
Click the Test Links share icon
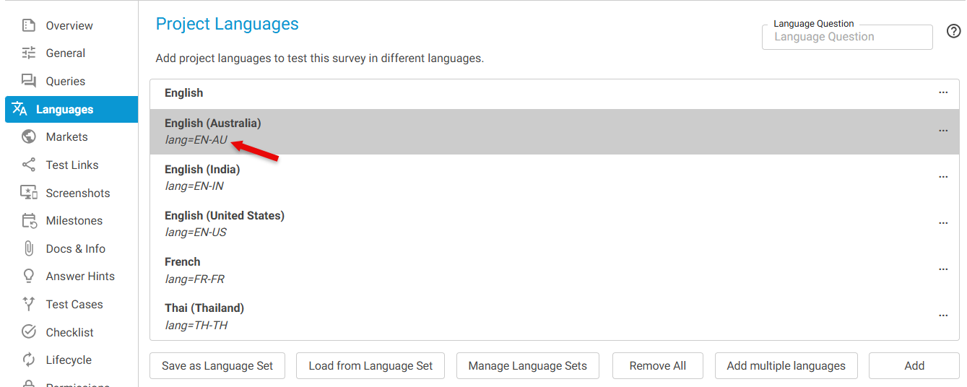coord(29,165)
